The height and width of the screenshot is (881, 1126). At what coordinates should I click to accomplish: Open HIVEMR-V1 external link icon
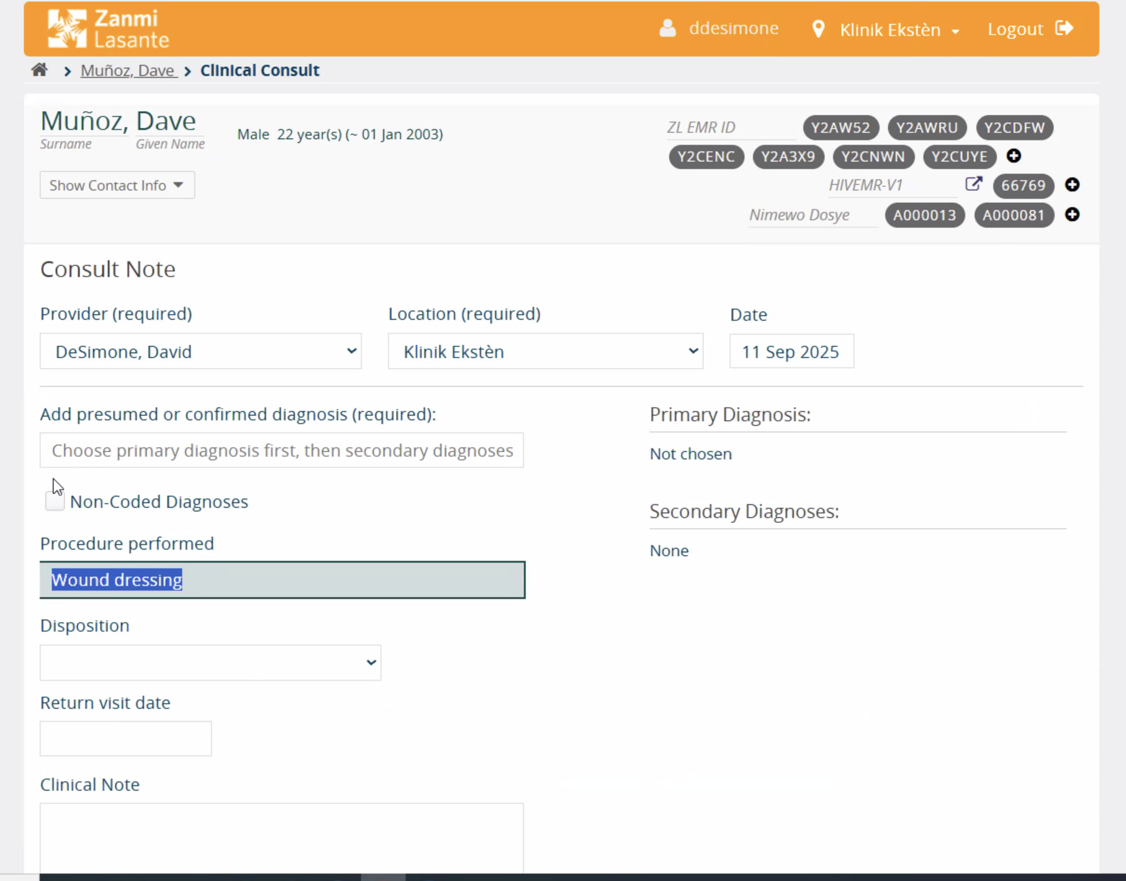(x=973, y=184)
